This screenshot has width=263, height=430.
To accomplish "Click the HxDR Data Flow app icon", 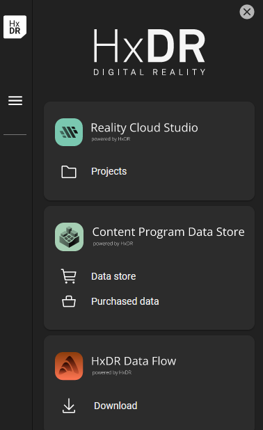I will tap(69, 366).
